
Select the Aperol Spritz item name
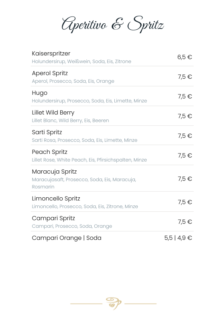tap(50, 73)
